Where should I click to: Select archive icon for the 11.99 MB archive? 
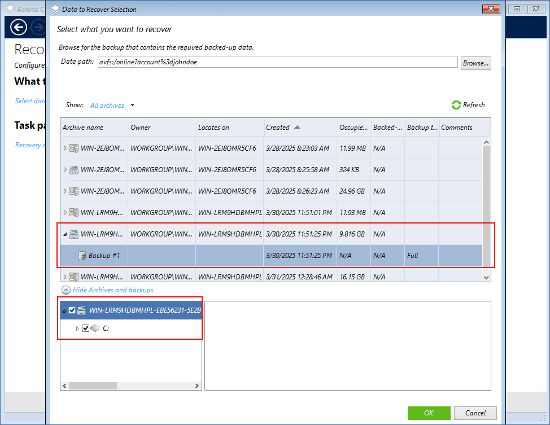coord(74,148)
